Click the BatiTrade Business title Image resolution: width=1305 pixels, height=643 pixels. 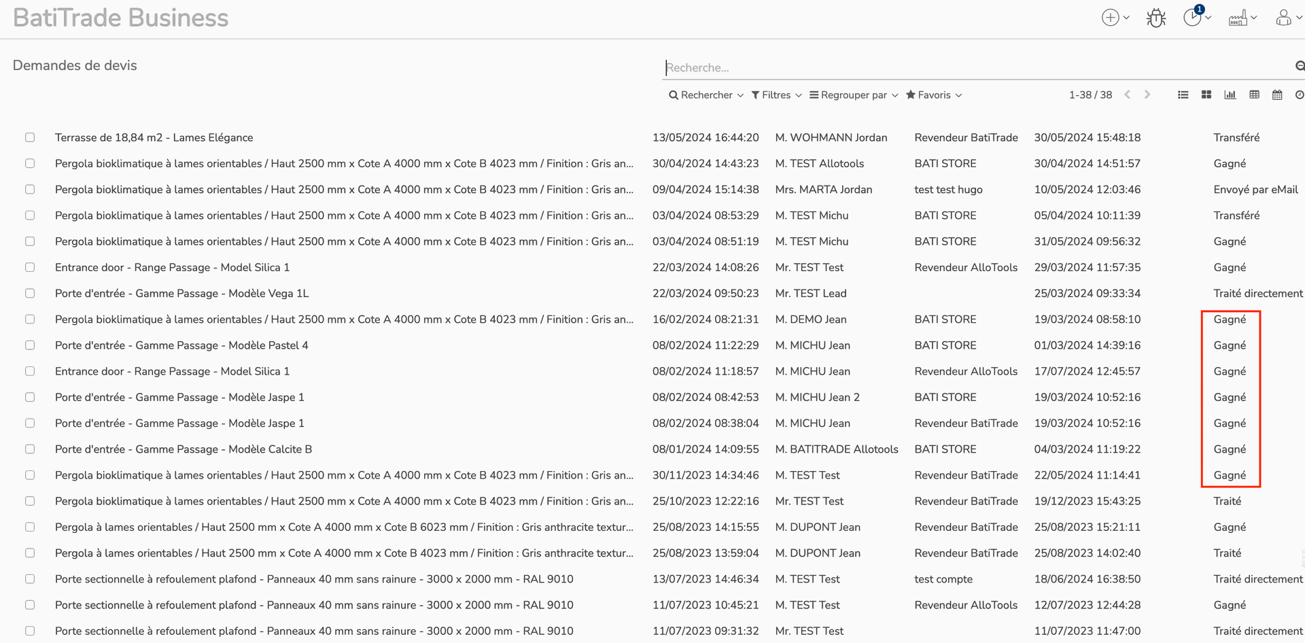121,18
